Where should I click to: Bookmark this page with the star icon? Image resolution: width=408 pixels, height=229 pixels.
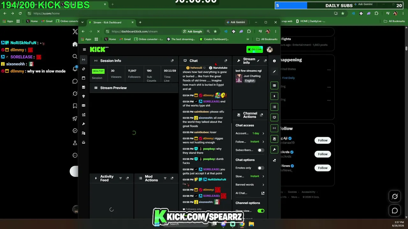[215, 31]
